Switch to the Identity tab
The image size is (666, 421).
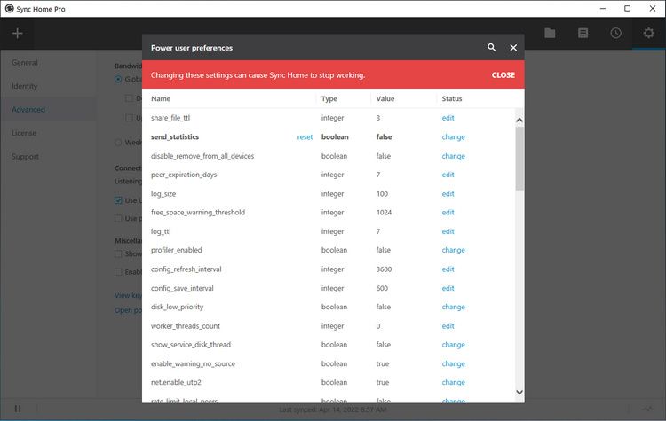25,87
